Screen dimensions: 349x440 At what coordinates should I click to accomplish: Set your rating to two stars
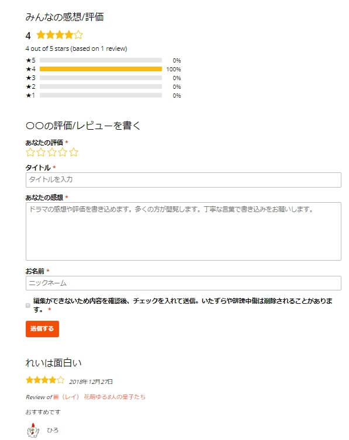41,153
